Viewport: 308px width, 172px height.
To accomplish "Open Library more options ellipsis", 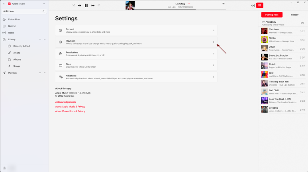I will pos(40,39).
